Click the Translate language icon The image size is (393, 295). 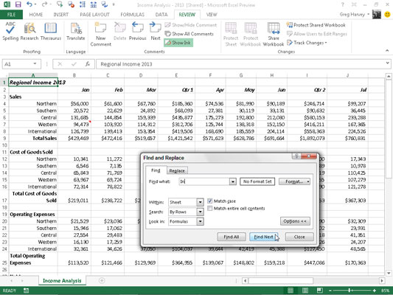[x=76, y=31]
